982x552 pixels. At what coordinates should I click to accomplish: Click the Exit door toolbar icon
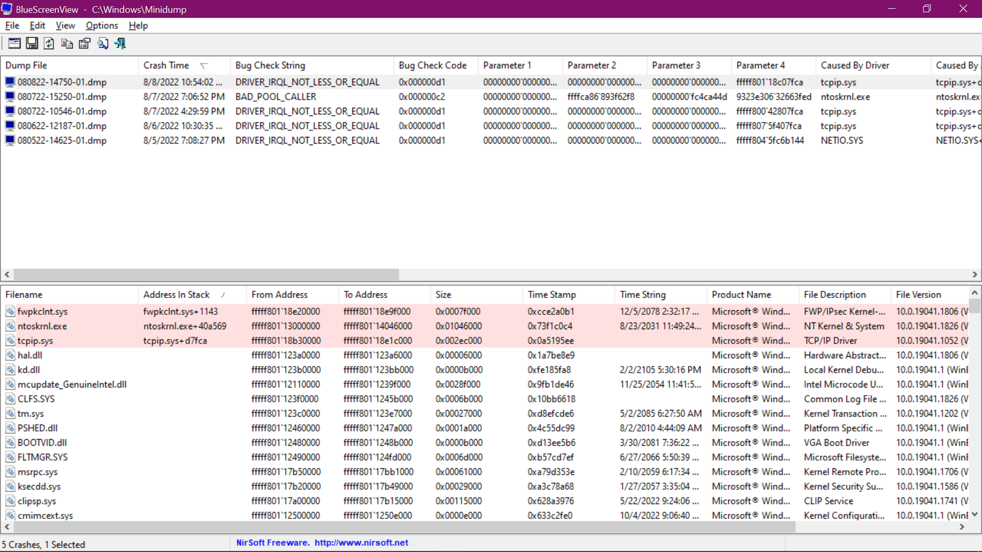(120, 43)
